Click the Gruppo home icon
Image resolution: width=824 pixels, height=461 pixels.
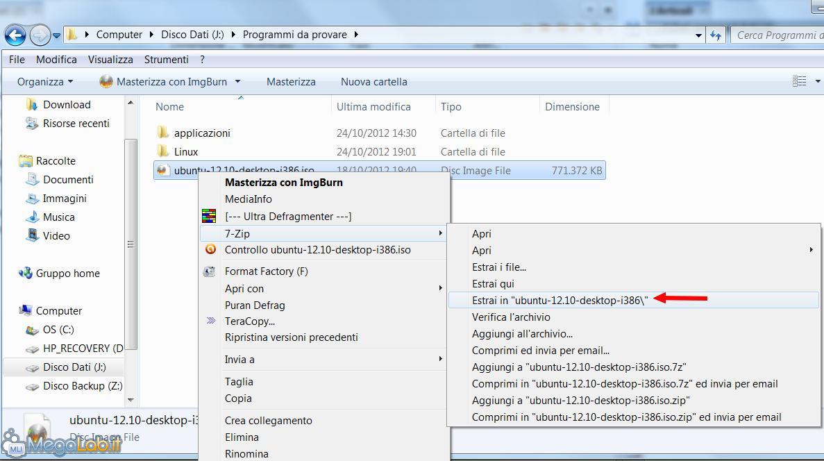(x=25, y=274)
